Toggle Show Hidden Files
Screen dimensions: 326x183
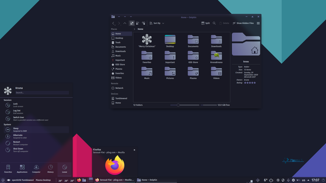(x=243, y=23)
